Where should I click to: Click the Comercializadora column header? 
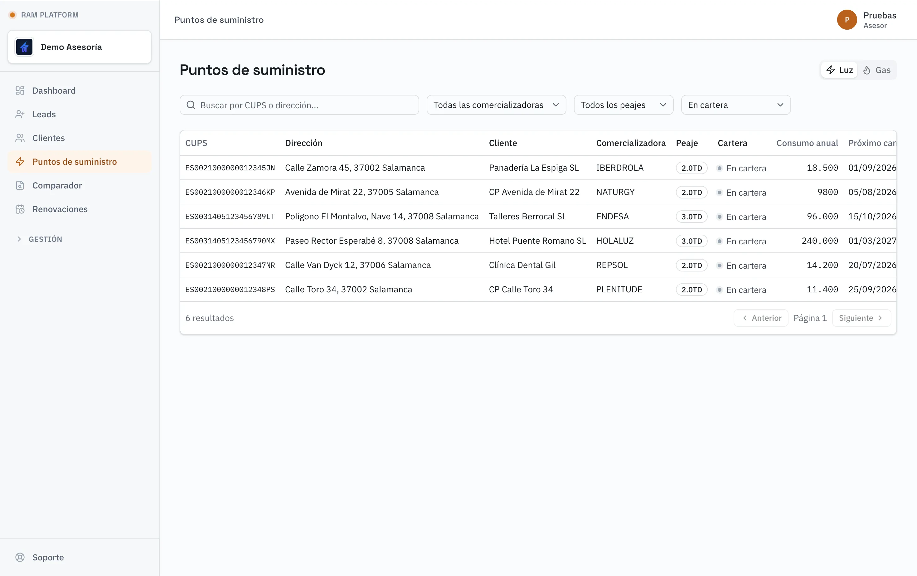click(x=631, y=143)
